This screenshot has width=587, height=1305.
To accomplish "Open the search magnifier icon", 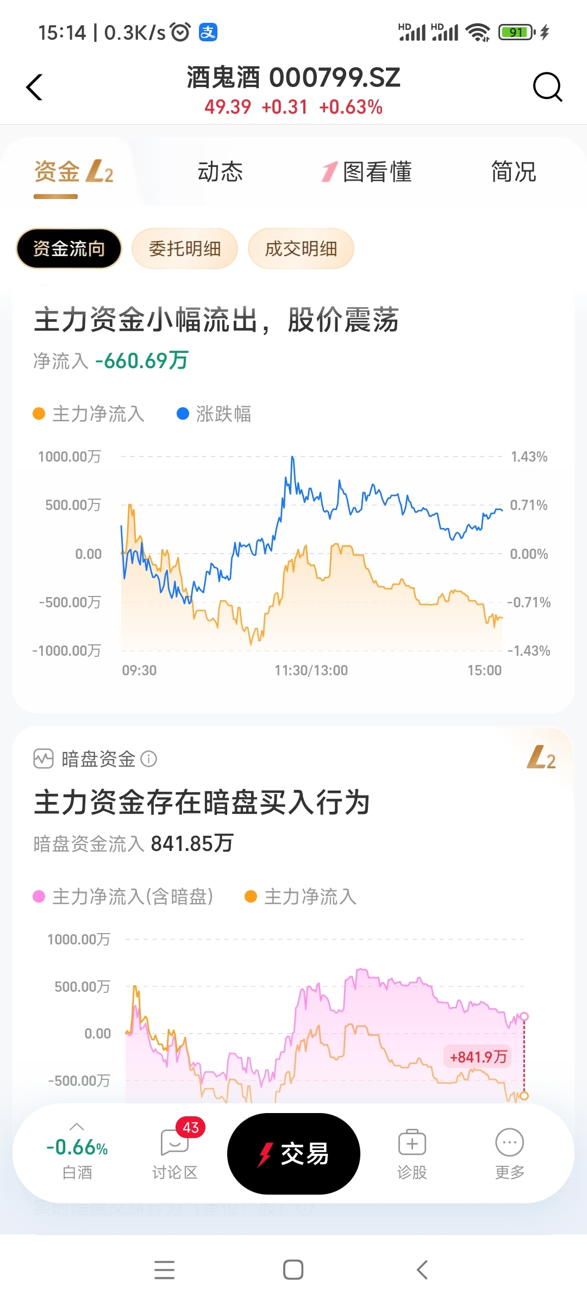I will point(547,87).
